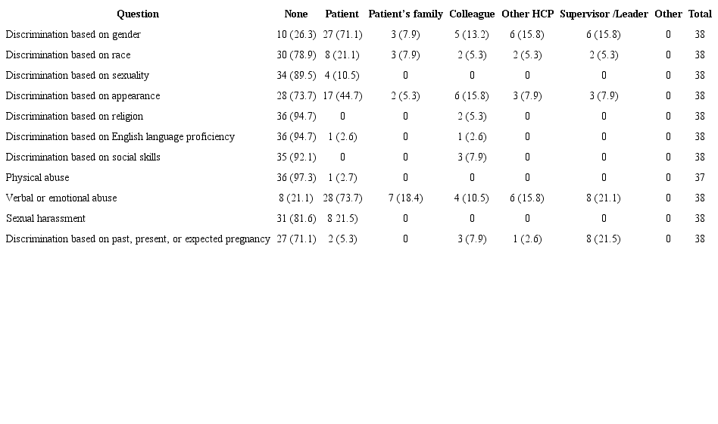Select the "Discrimination based on appearance" row label
This screenshot has width=718, height=424.
[x=83, y=96]
